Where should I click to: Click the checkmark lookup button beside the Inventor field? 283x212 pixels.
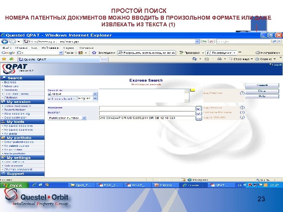pos(199,113)
